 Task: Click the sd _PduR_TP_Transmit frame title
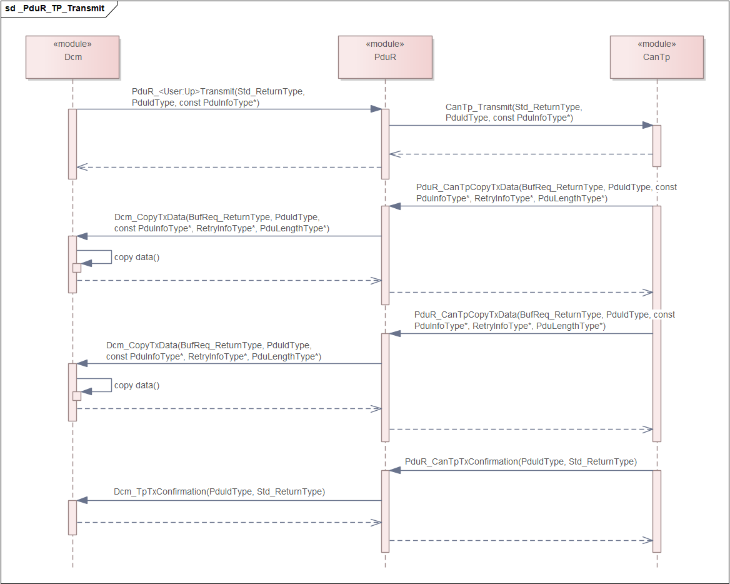[x=55, y=9]
